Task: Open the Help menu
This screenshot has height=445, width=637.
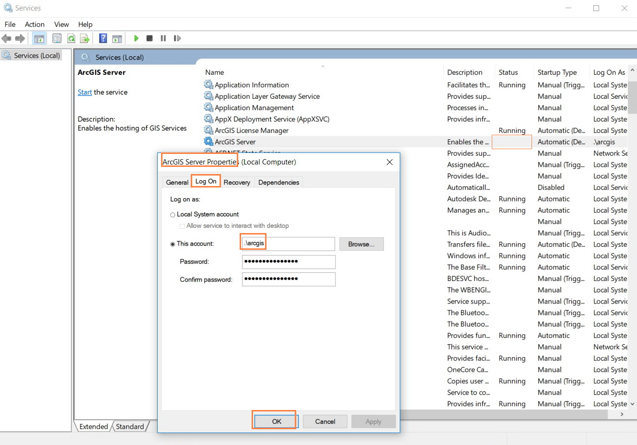Action: click(x=85, y=24)
